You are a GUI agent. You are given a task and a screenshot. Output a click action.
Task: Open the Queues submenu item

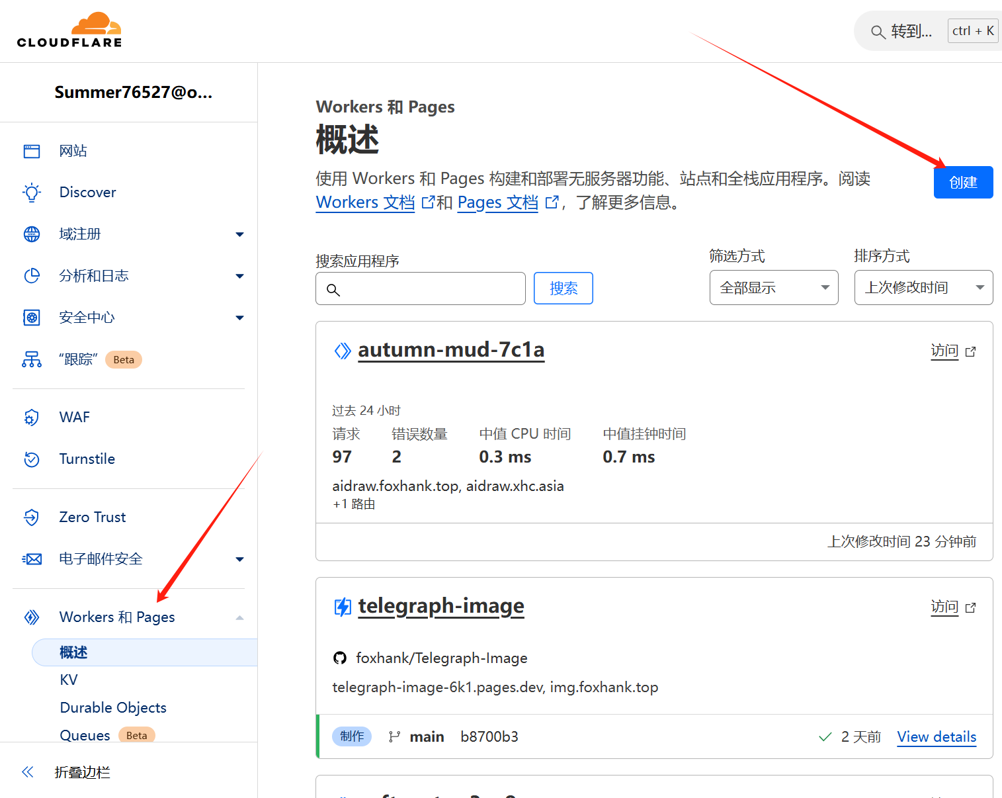click(x=85, y=735)
